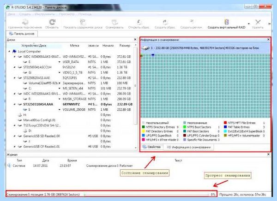Open dropdown arrow beside the C: partition
Image resolution: width=277 pixels, height=201 pixels.
point(60,89)
